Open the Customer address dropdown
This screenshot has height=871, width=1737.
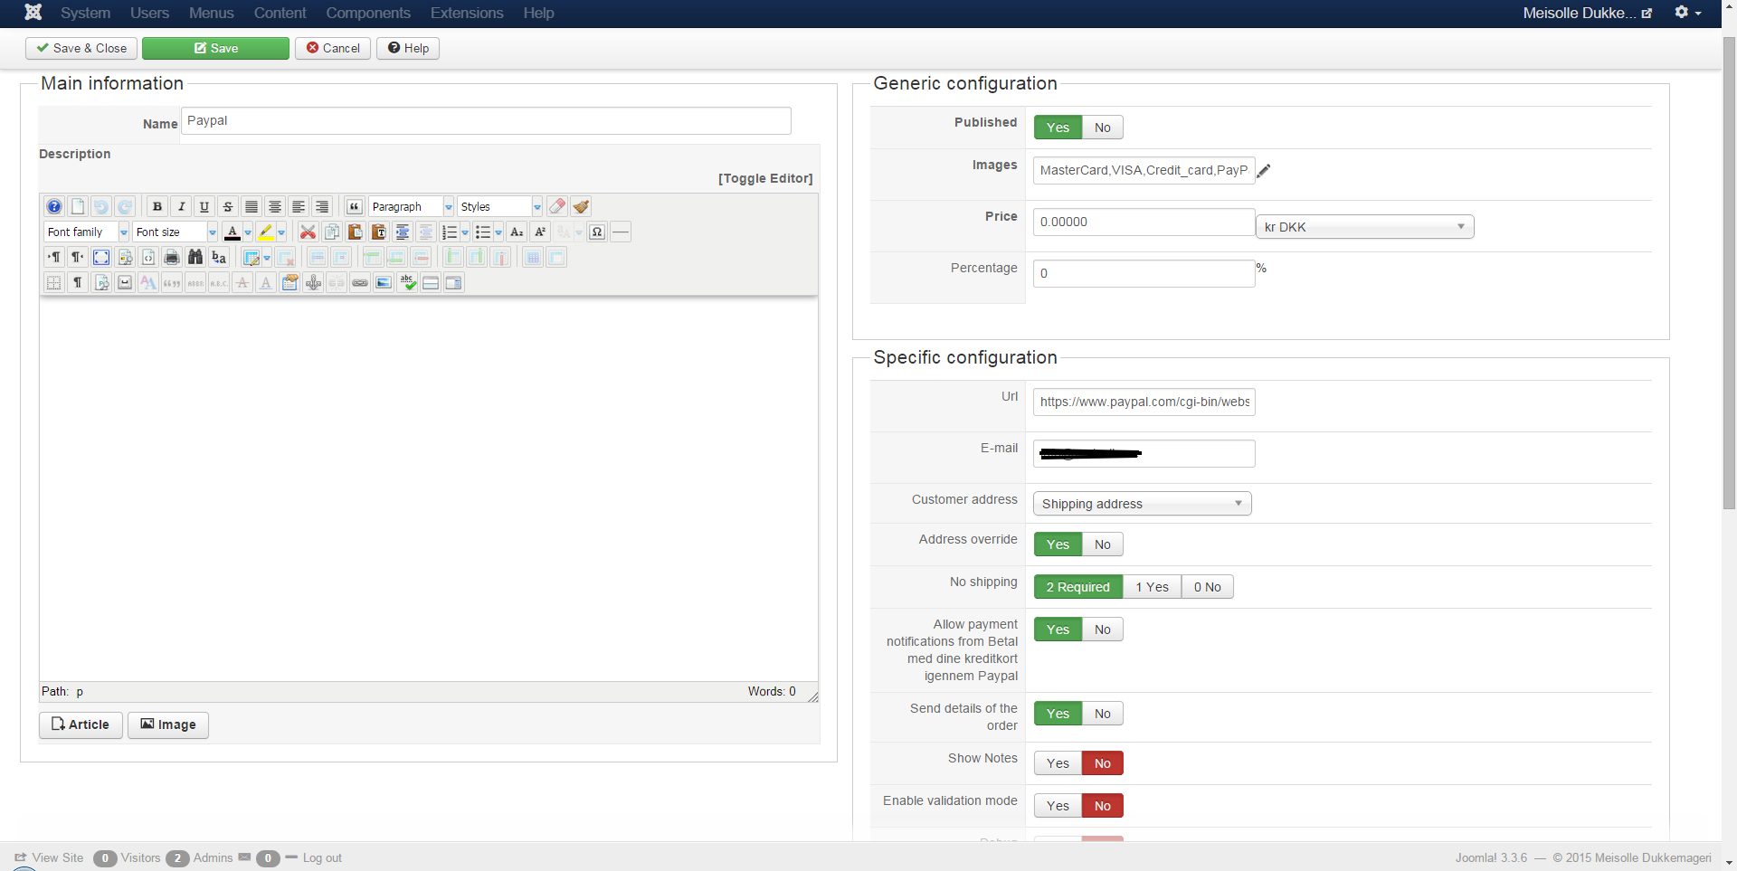pyautogui.click(x=1143, y=504)
